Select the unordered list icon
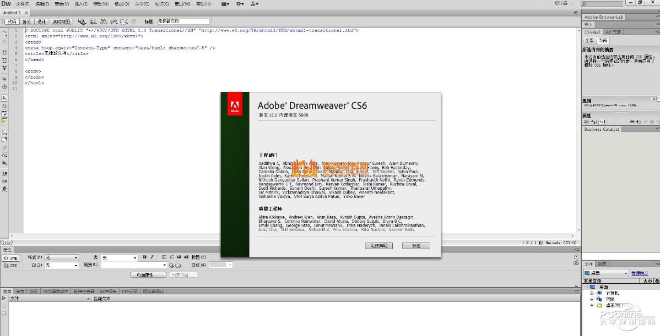660x336 pixels. click(x=164, y=257)
